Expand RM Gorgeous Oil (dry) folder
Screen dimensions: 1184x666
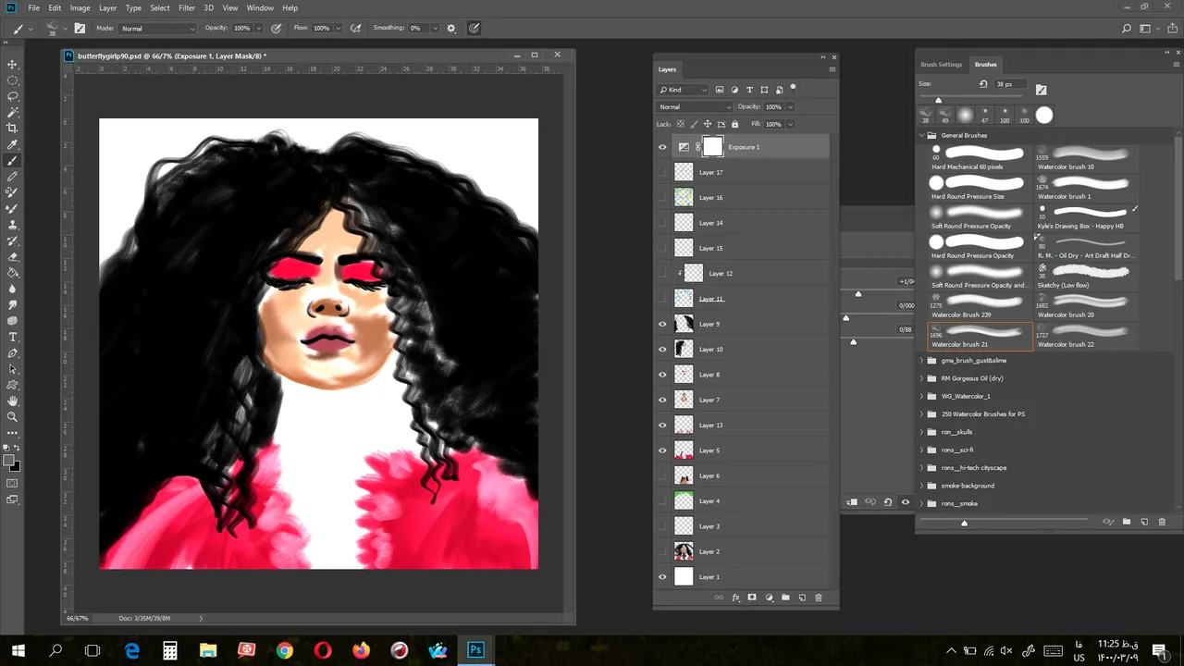click(x=921, y=378)
